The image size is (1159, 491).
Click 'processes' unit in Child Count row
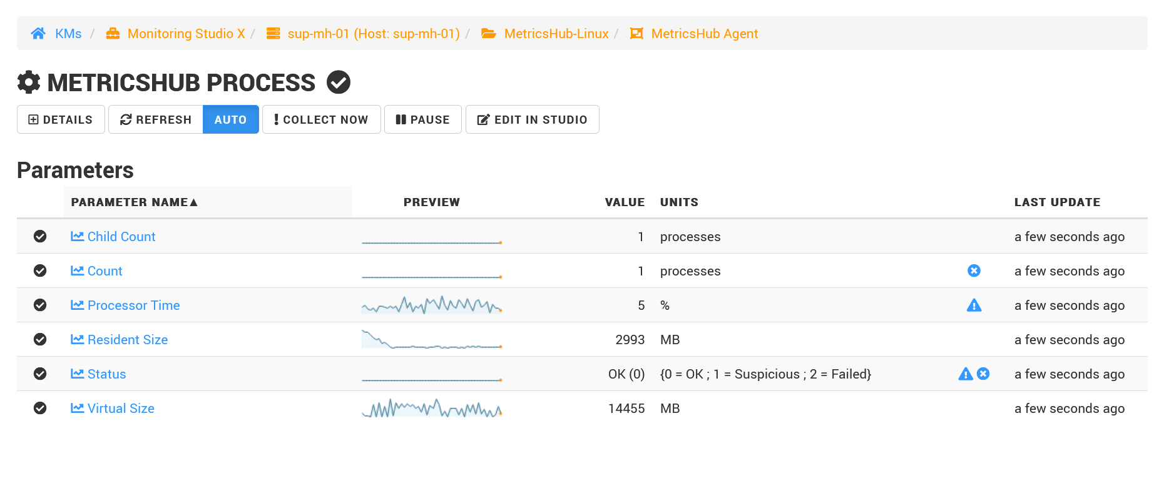pyautogui.click(x=690, y=237)
